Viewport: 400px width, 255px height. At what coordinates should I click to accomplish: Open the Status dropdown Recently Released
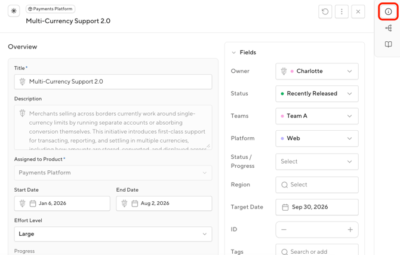[x=317, y=94]
